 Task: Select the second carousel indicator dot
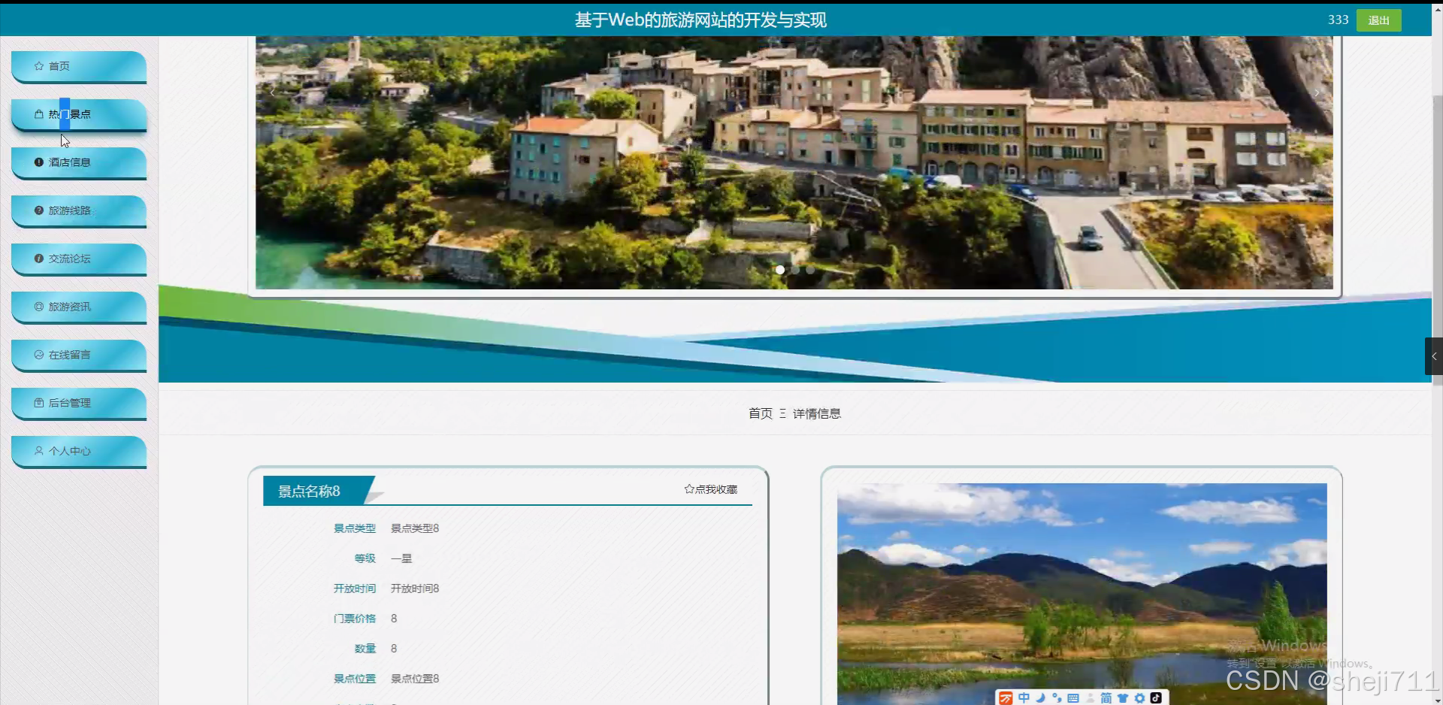795,270
